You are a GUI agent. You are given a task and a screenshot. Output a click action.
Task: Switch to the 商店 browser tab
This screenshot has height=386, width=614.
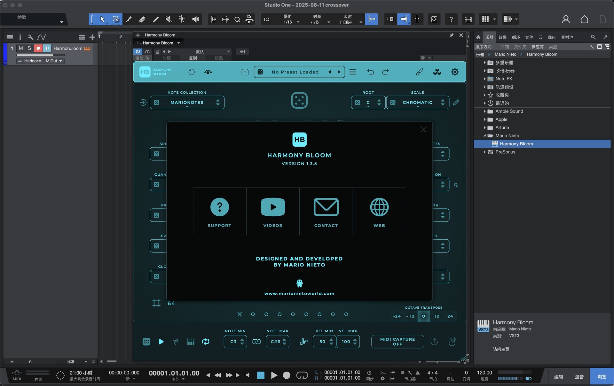[x=552, y=37]
